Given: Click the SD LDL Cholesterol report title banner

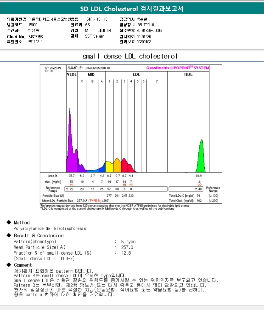Looking at the screenshot, I should coord(132,9).
